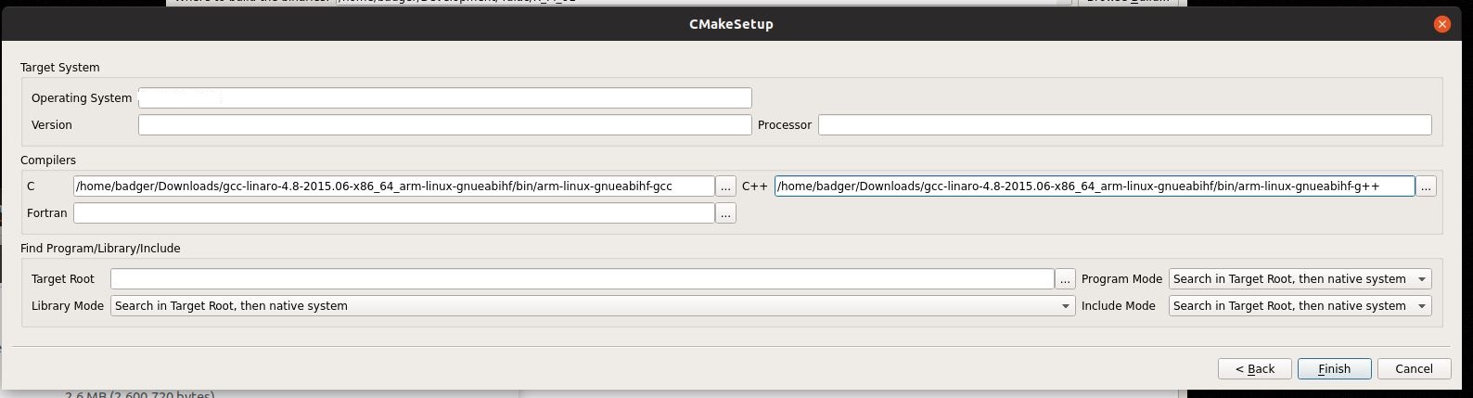Click the empty Fortran compiler field
1473x398 pixels.
pos(394,213)
